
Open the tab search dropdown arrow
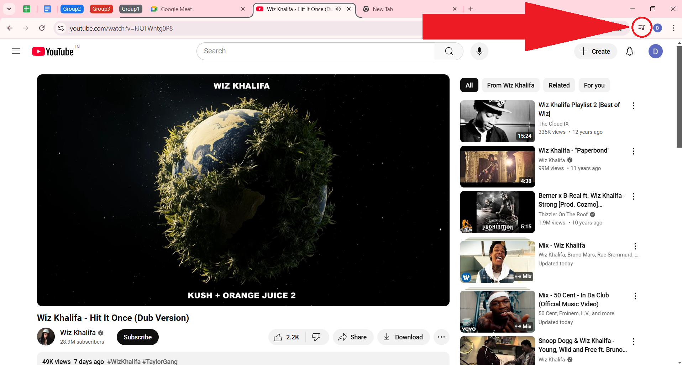coord(9,9)
